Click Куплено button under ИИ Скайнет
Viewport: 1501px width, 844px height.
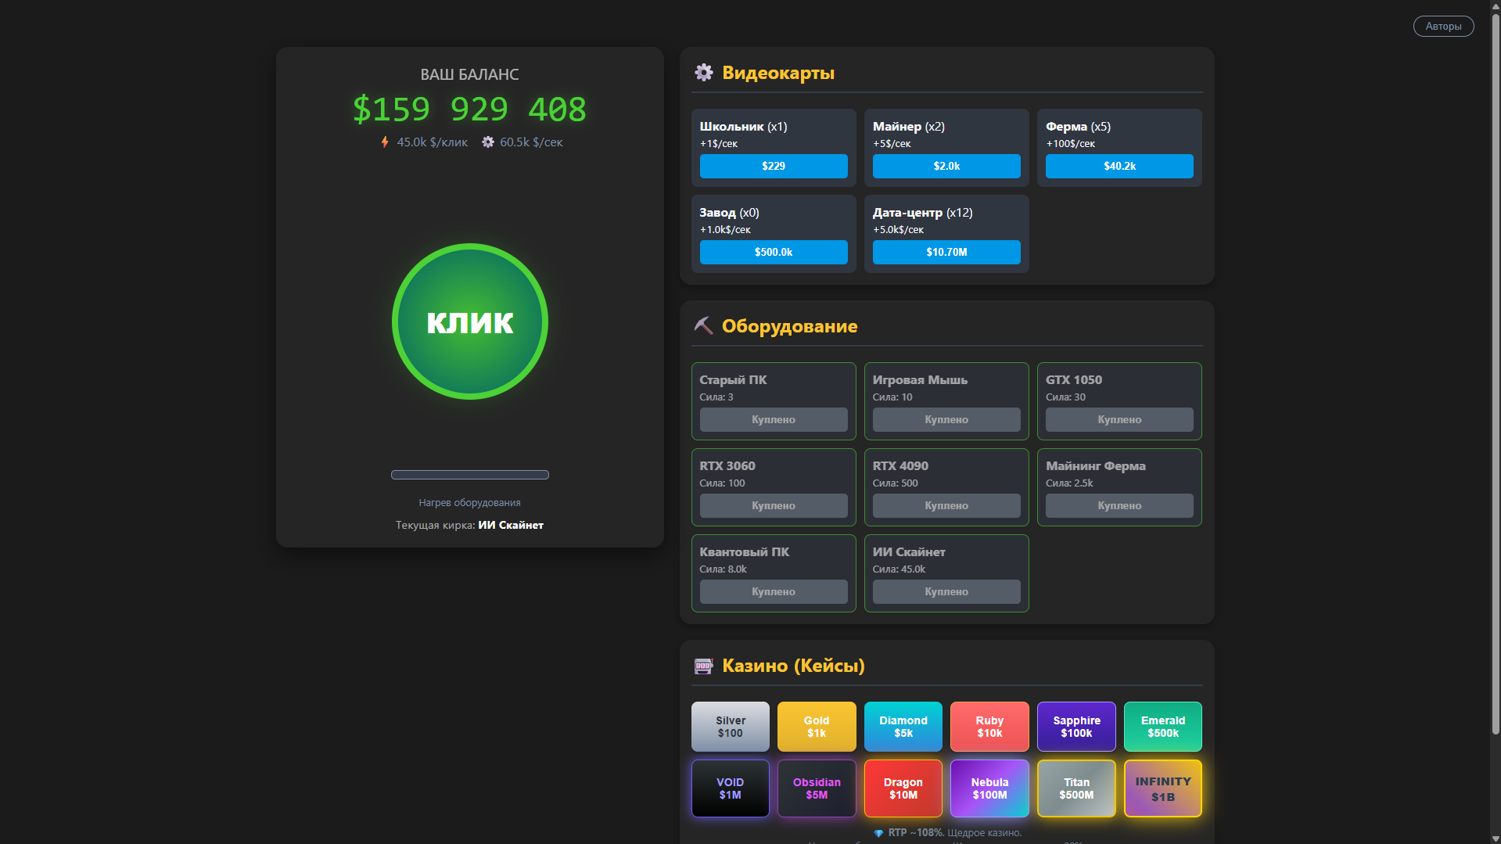(946, 591)
